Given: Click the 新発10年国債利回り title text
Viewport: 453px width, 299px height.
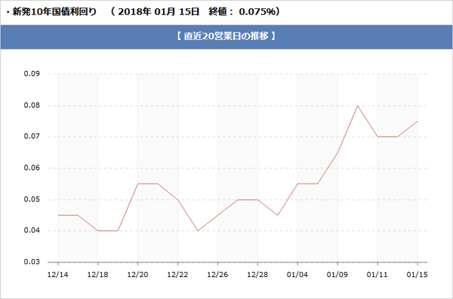Looking at the screenshot, I should [54, 12].
